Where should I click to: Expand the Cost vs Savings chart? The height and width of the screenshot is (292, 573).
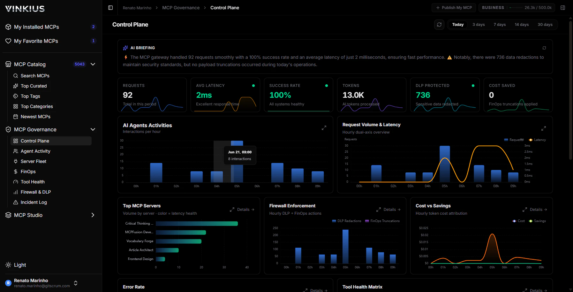pyautogui.click(x=525, y=210)
